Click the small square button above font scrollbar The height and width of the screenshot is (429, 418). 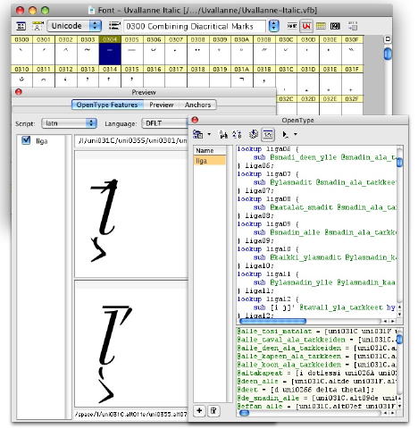click(388, 39)
